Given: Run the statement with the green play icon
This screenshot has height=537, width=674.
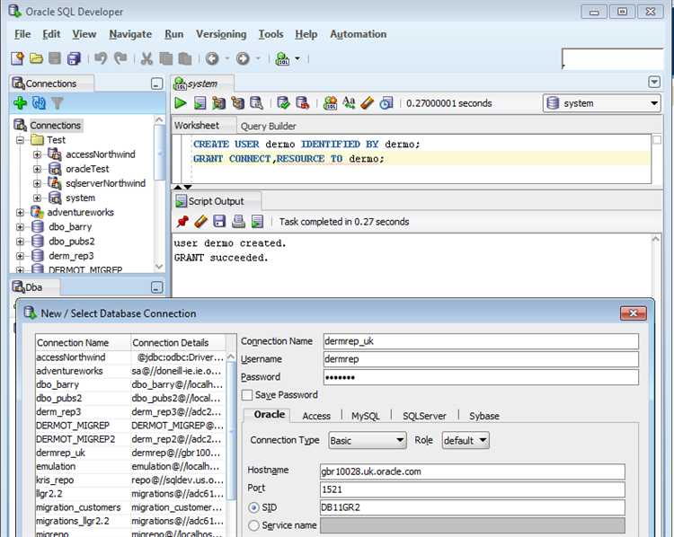Looking at the screenshot, I should click(182, 103).
